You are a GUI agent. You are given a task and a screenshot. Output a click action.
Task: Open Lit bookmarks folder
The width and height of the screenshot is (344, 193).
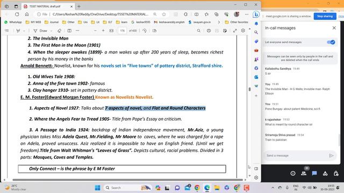96,22
